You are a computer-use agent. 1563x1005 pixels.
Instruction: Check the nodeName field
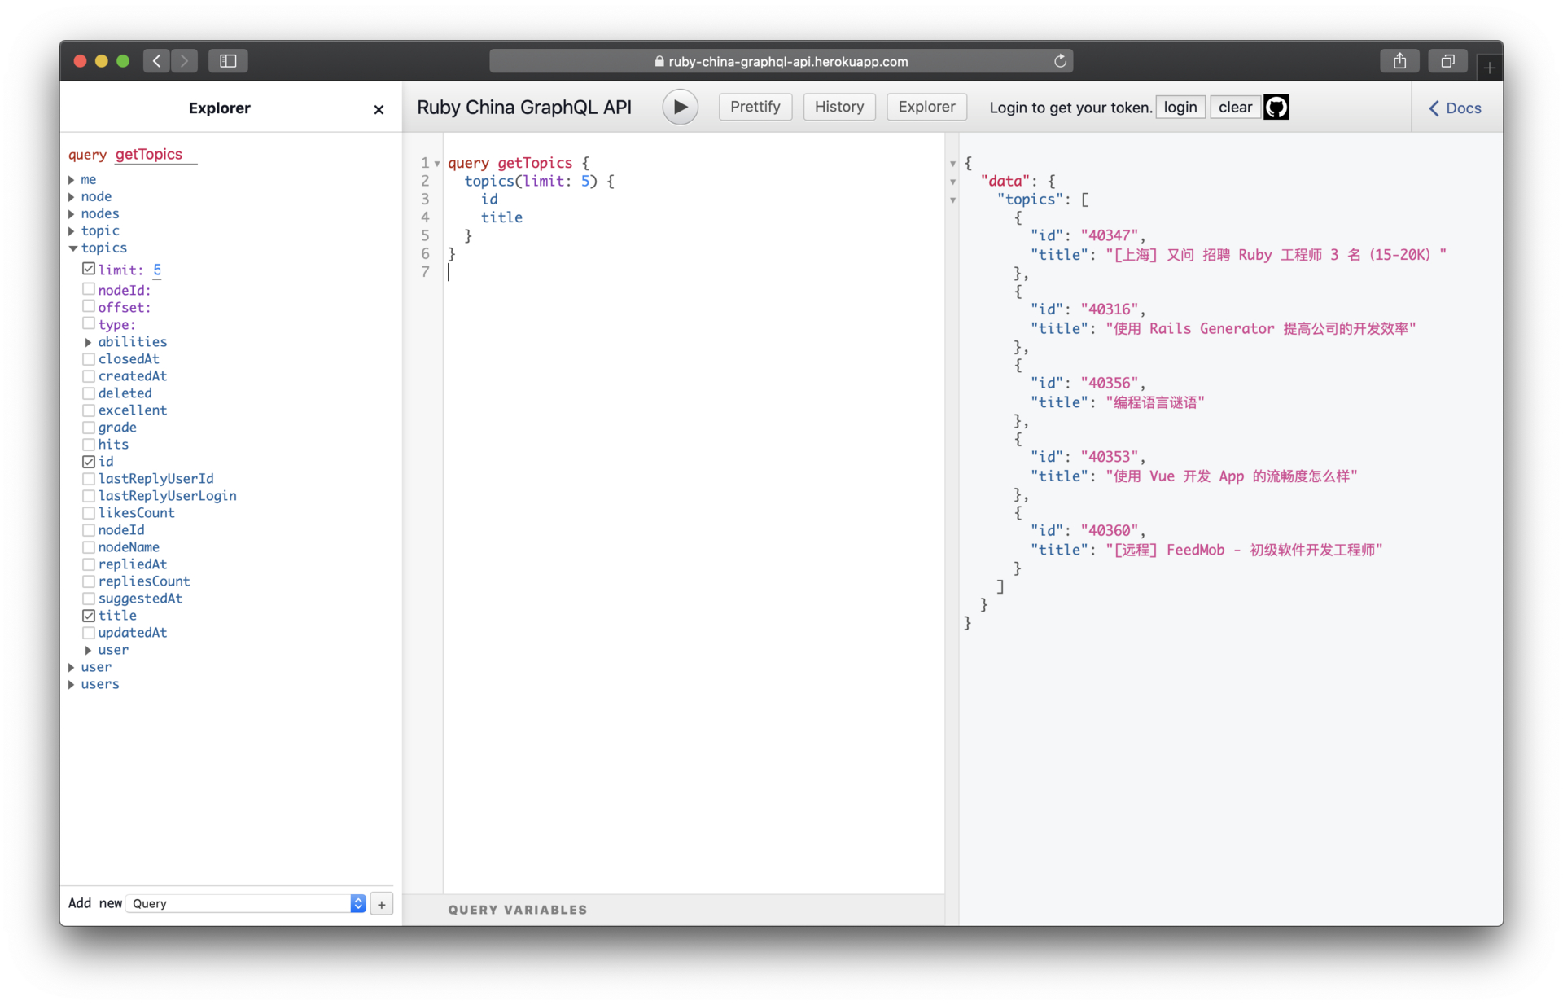click(89, 546)
